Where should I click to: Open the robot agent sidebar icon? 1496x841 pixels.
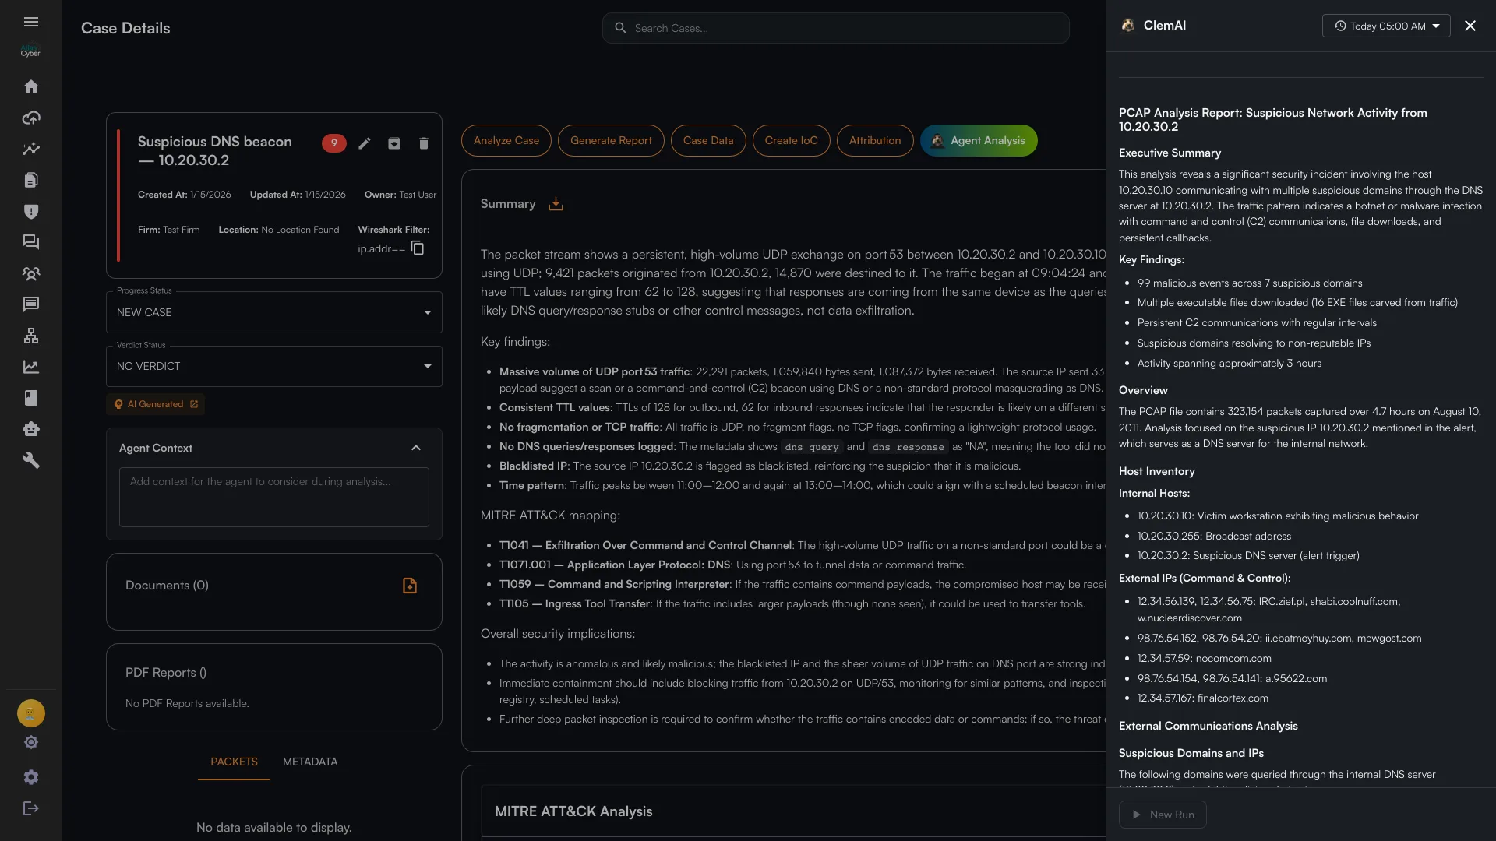click(31, 429)
